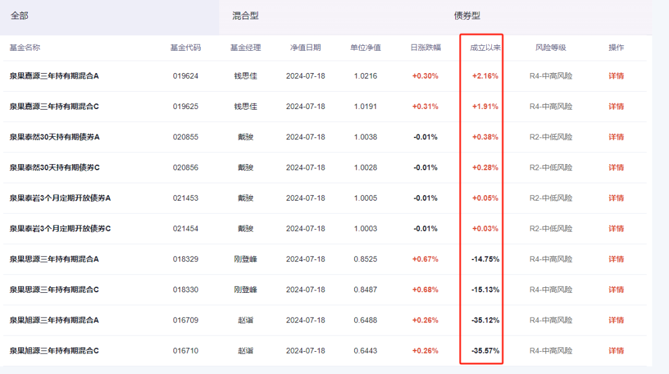
Task: Select fund name 泉果旭源三年持有期混合A
Action: (x=54, y=320)
